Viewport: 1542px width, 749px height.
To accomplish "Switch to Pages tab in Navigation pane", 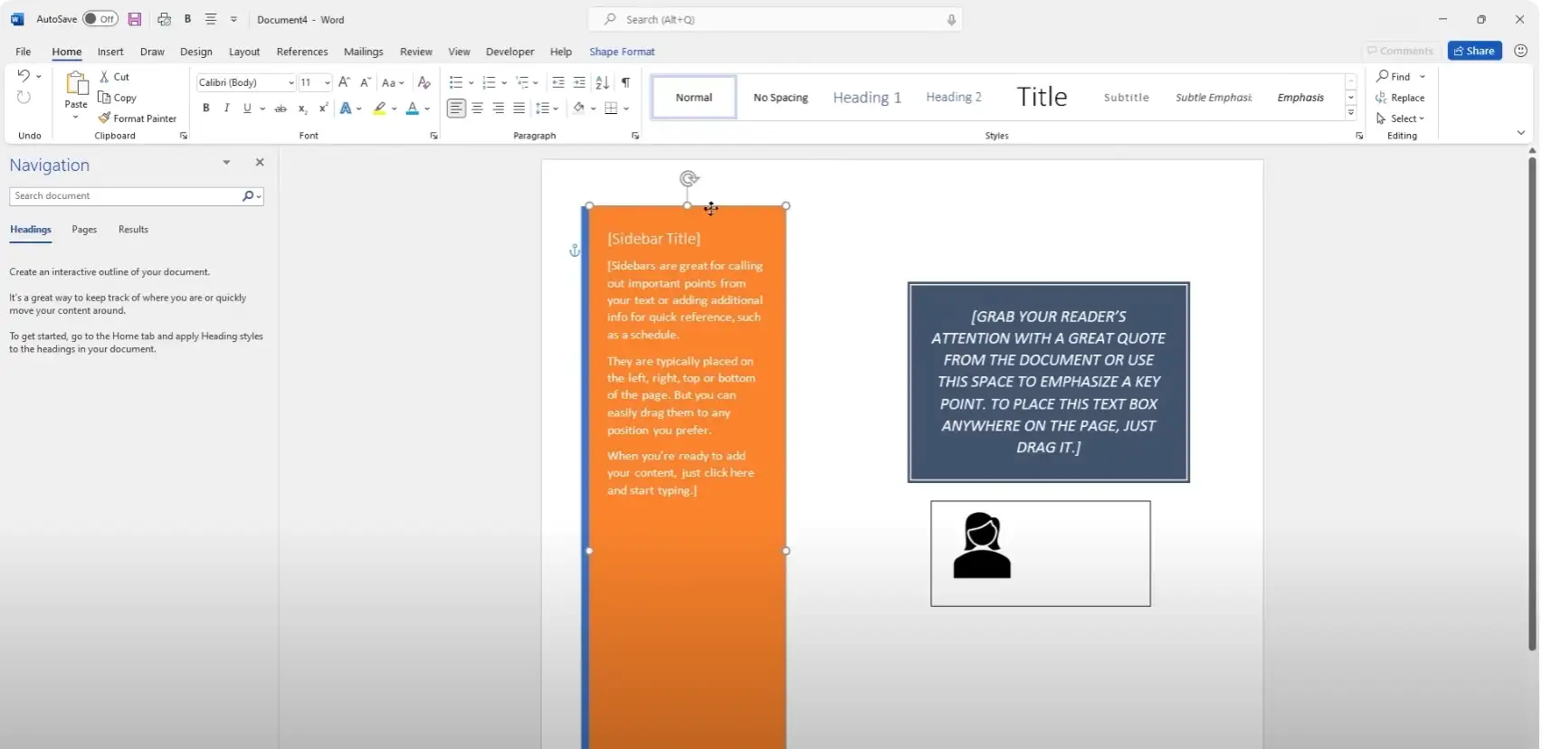I will click(x=84, y=230).
